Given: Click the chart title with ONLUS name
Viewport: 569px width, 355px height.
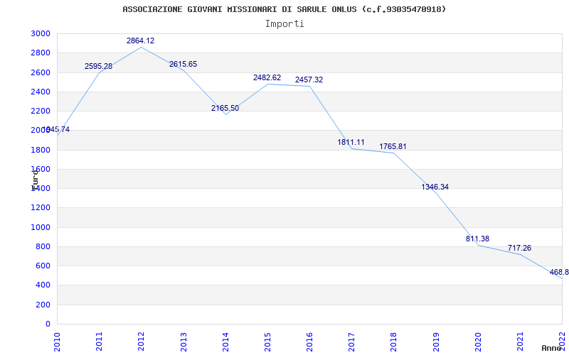Looking at the screenshot, I should pyautogui.click(x=284, y=9).
